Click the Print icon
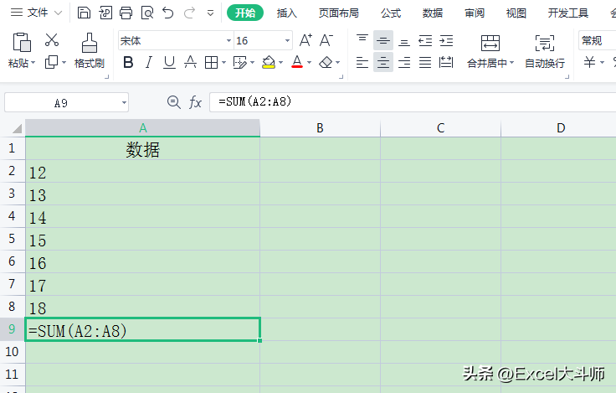This screenshot has width=616, height=393. click(126, 13)
